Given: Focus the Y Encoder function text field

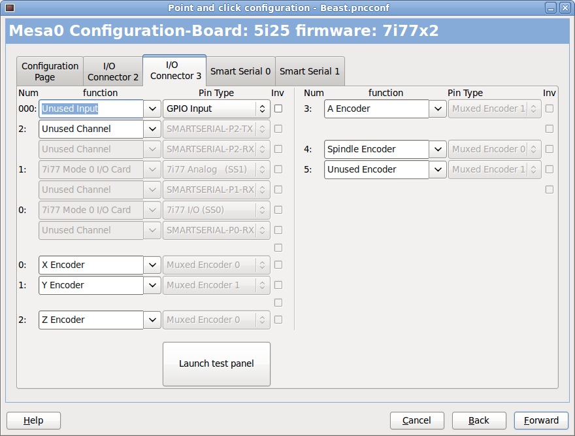Looking at the screenshot, I should 91,285.
